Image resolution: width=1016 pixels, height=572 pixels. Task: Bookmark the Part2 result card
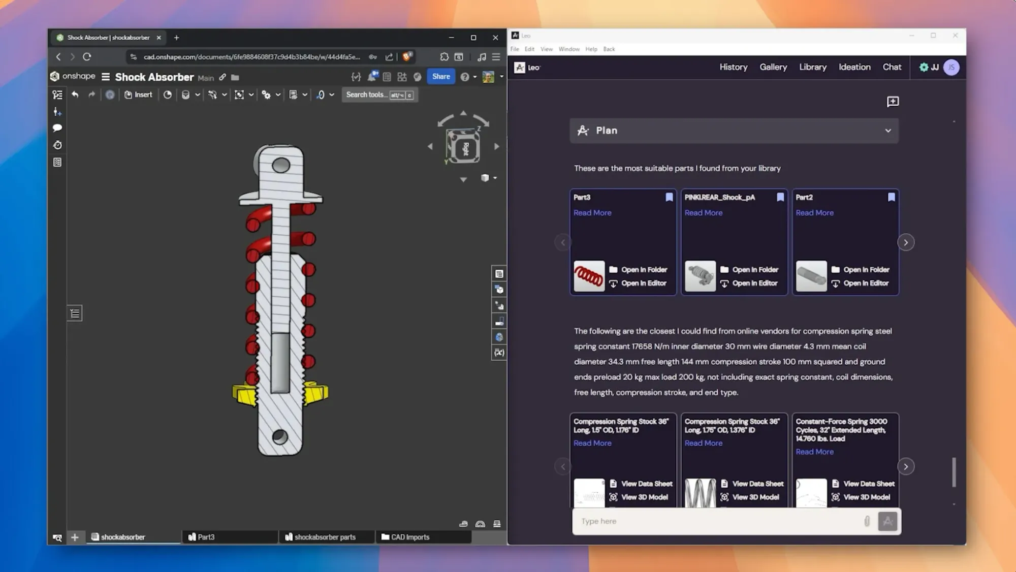(892, 197)
